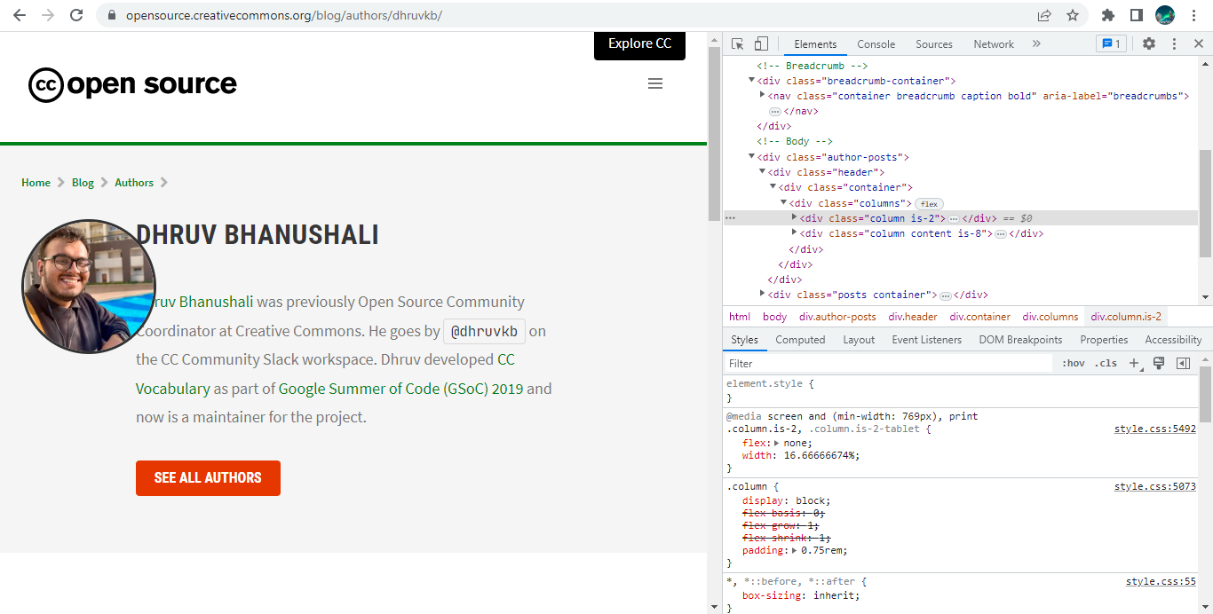Follow the Home breadcrumb link
Image resolution: width=1213 pixels, height=614 pixels.
(36, 183)
